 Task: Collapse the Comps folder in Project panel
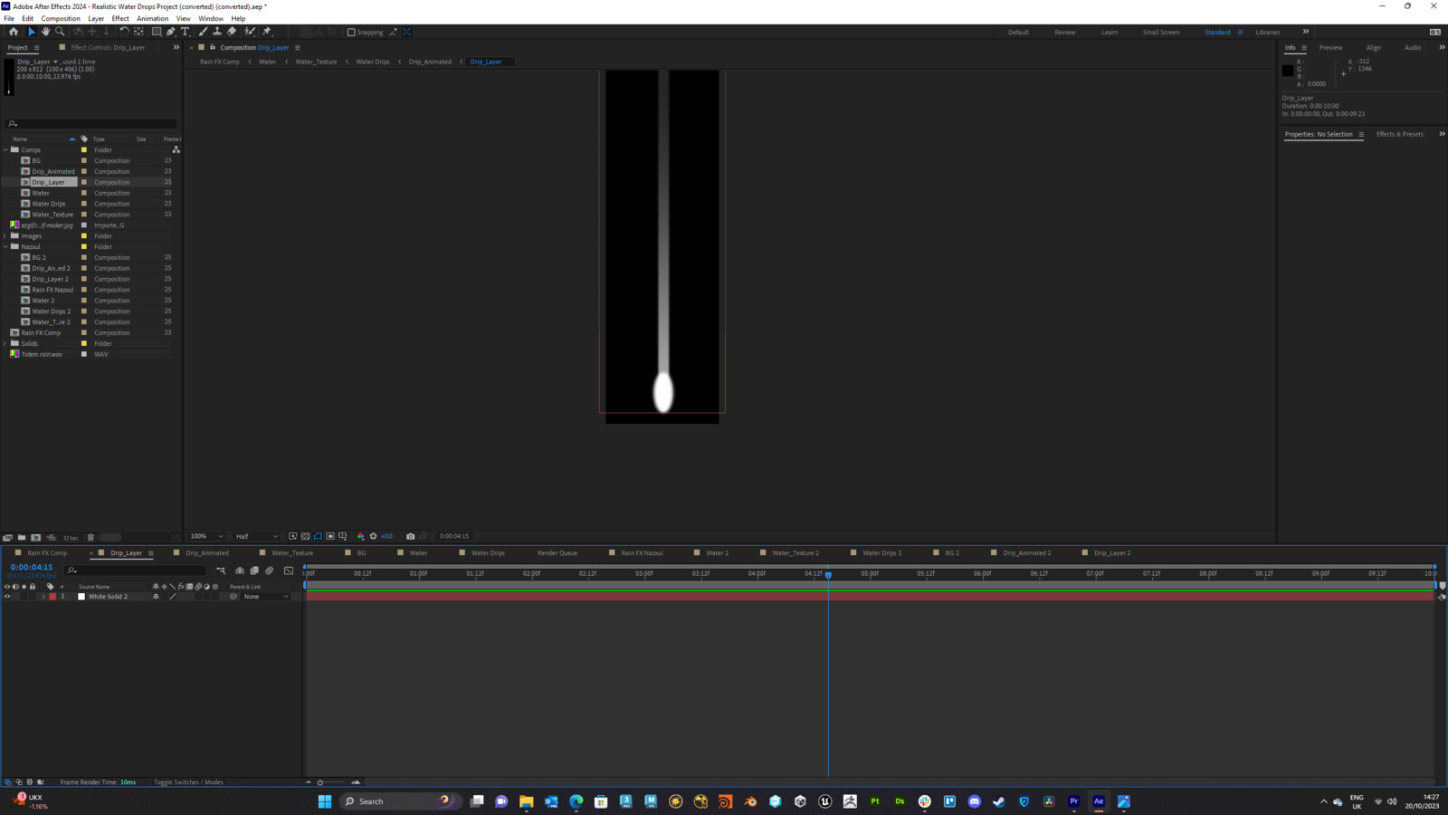pos(5,149)
